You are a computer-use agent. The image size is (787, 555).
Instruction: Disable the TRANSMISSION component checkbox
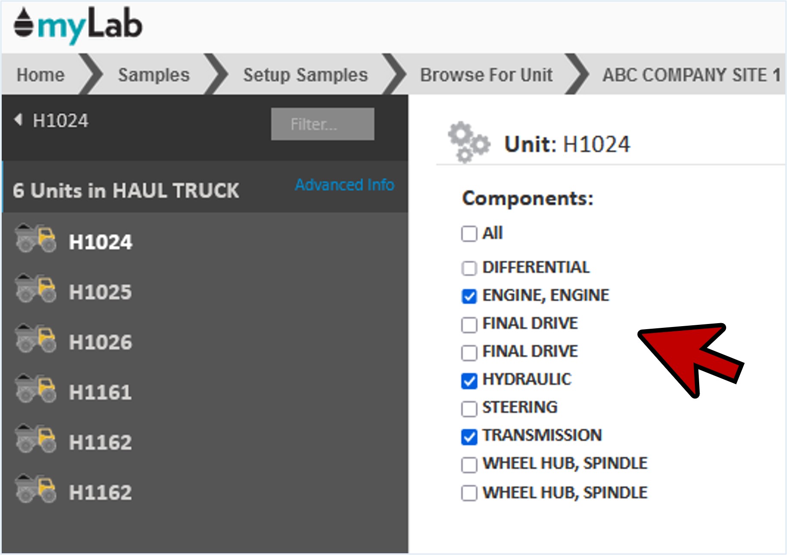pos(469,437)
